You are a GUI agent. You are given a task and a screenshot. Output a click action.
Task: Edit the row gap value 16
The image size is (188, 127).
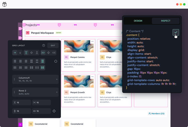[22, 102]
